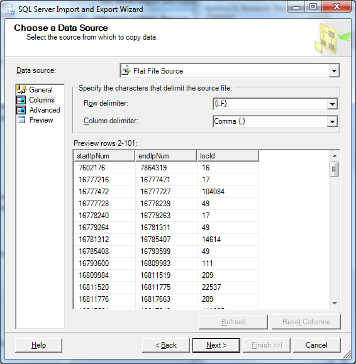Image resolution: width=356 pixels, height=364 pixels.
Task: Select cell 16811776
Action: click(x=105, y=299)
